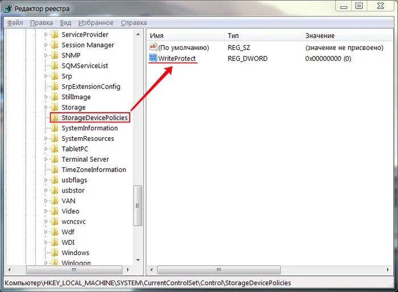Click the Имя column header

point(185,36)
